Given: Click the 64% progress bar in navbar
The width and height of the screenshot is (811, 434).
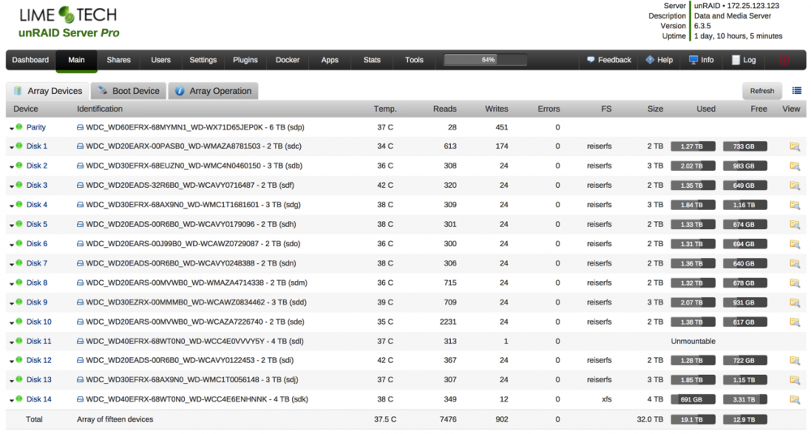Looking at the screenshot, I should pos(485,60).
